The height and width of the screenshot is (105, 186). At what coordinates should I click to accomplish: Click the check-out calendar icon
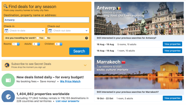[x=50, y=31]
